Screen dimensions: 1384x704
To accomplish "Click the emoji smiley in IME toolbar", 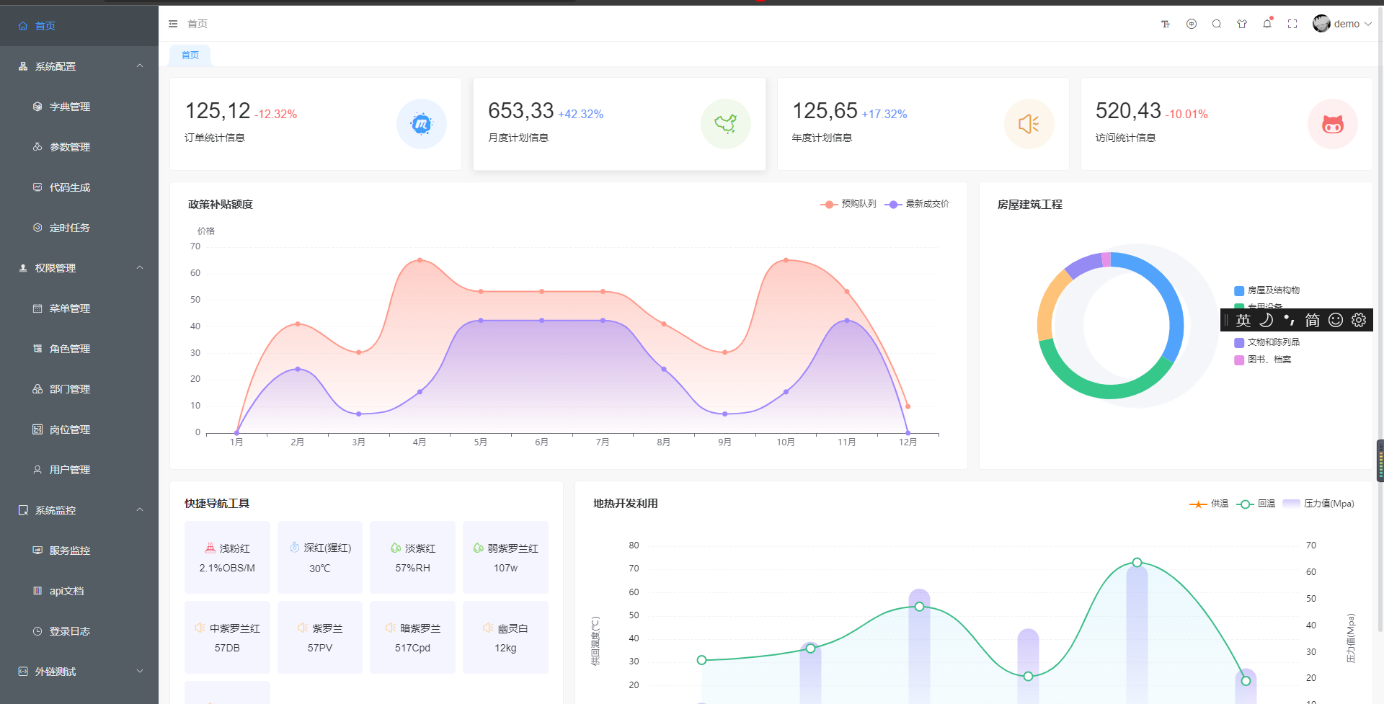I will click(x=1336, y=320).
